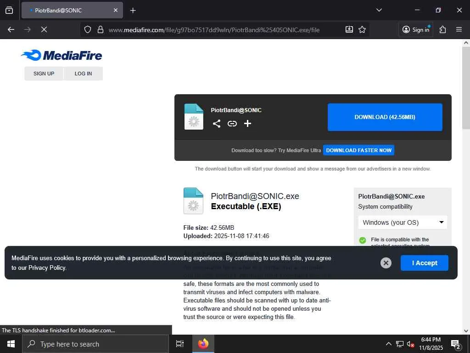470x353 pixels.
Task: Click I Accept cookie button
Action: click(425, 263)
